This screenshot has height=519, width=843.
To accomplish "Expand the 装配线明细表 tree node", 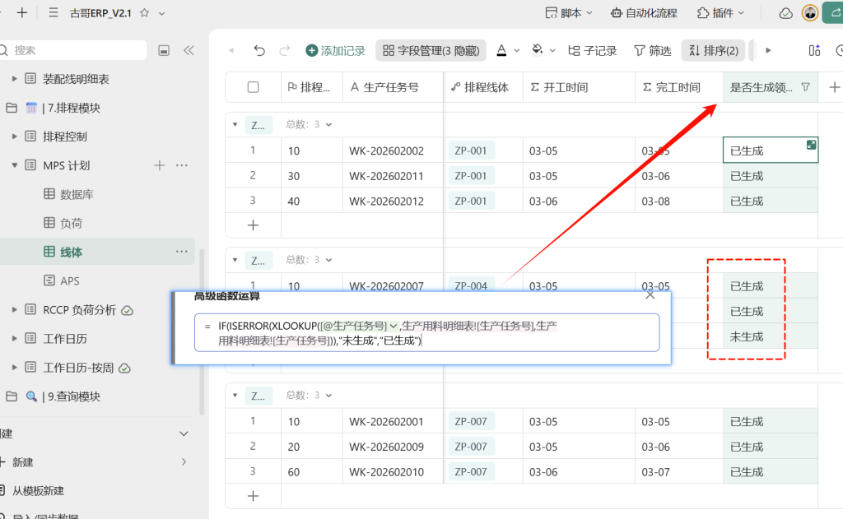I will click(x=15, y=79).
